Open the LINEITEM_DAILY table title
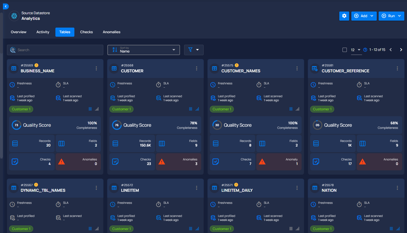Screen dimensions: 407x233 click(x=237, y=190)
